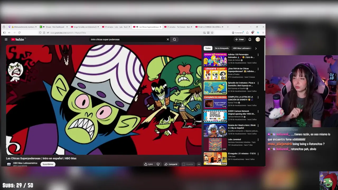Close the Stream - Kick Dashboard tab

(67, 27)
